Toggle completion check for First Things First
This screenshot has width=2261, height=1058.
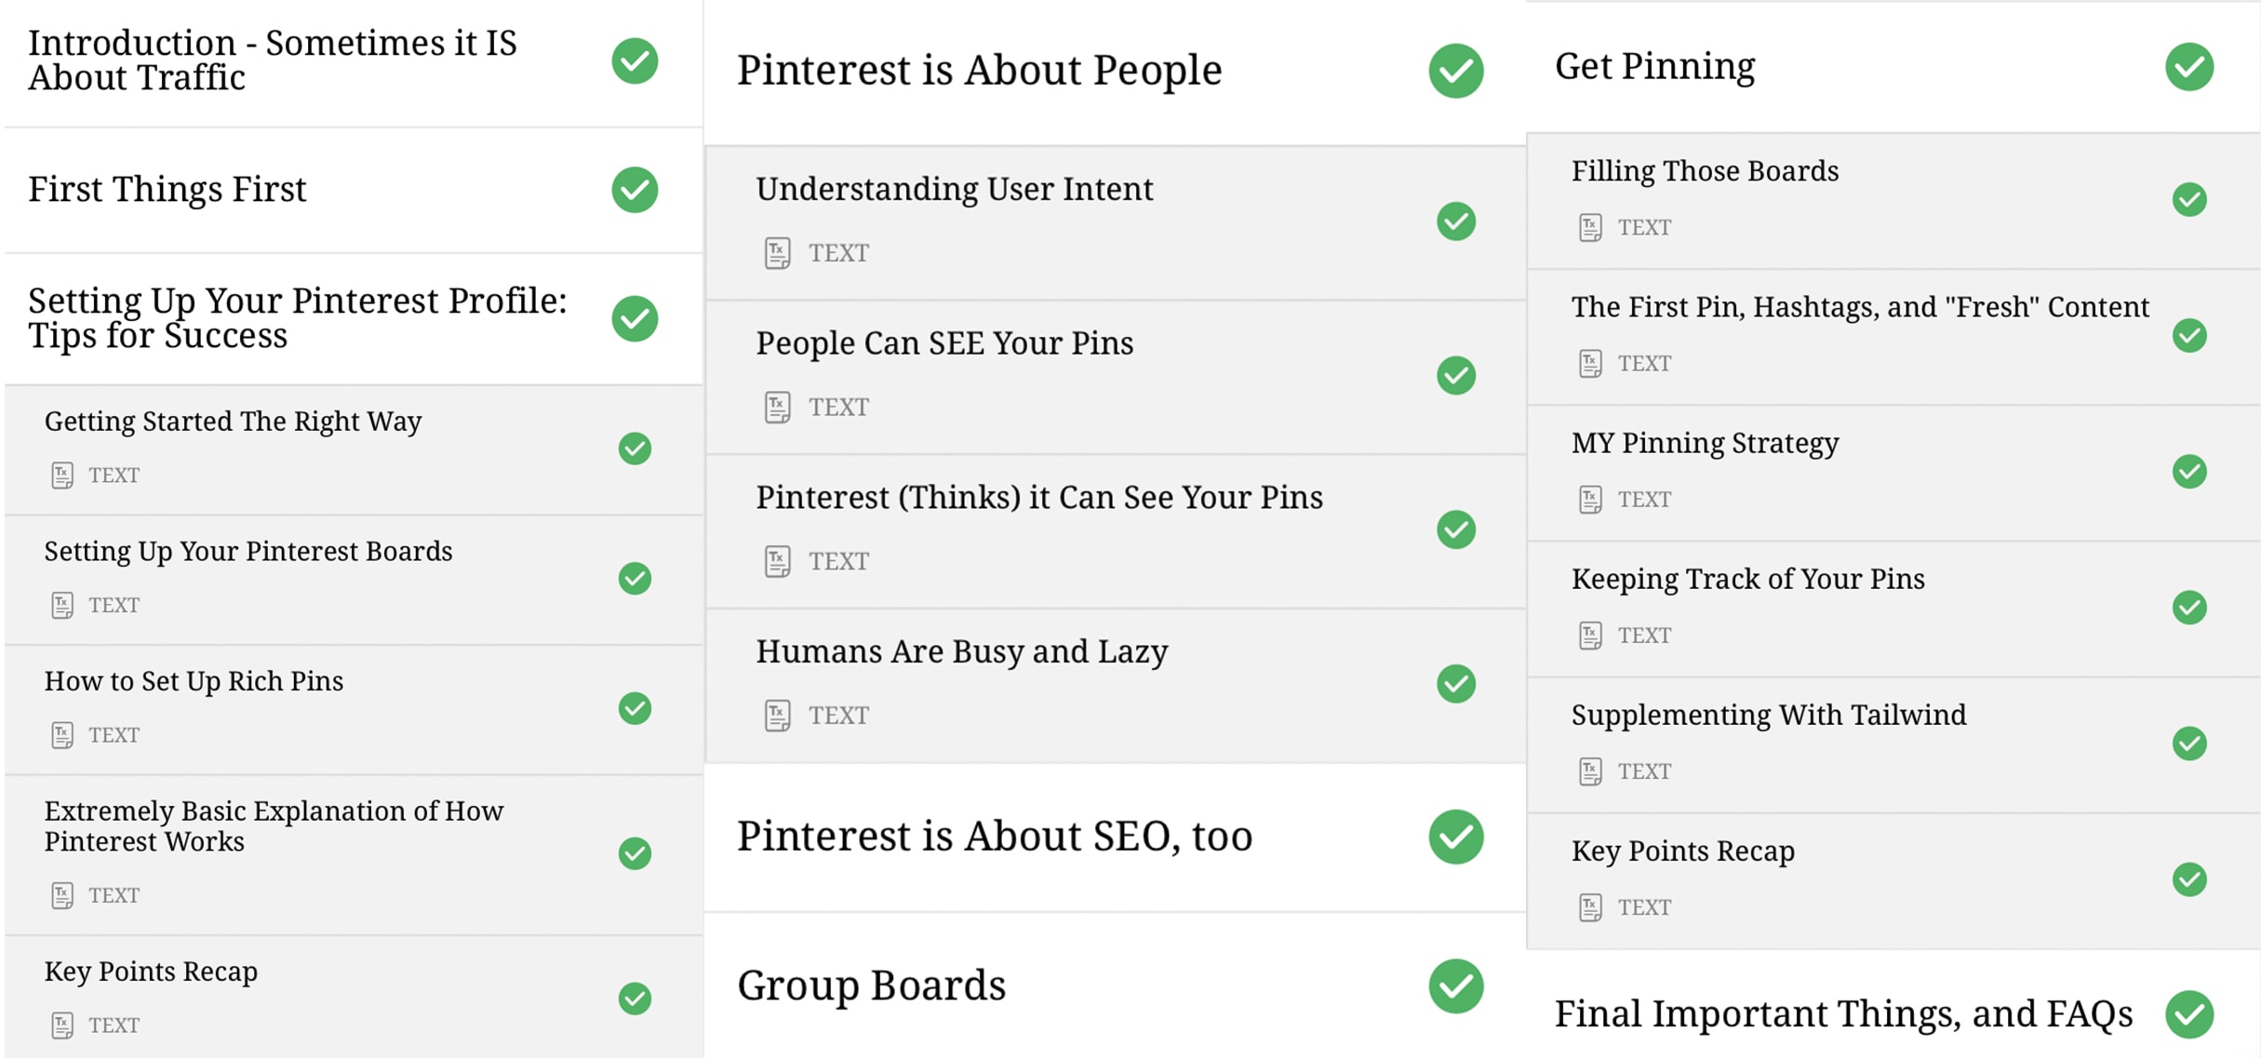click(634, 189)
